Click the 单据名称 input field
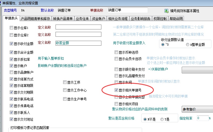The width and height of the screenshot is (213, 132). (x=128, y=10)
